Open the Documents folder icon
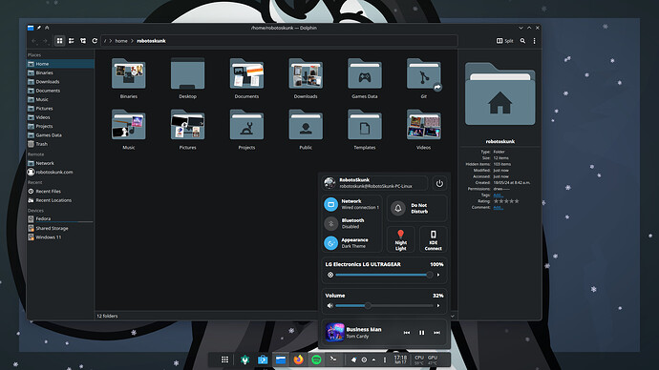Screen dimensions: 659x370 246,74
